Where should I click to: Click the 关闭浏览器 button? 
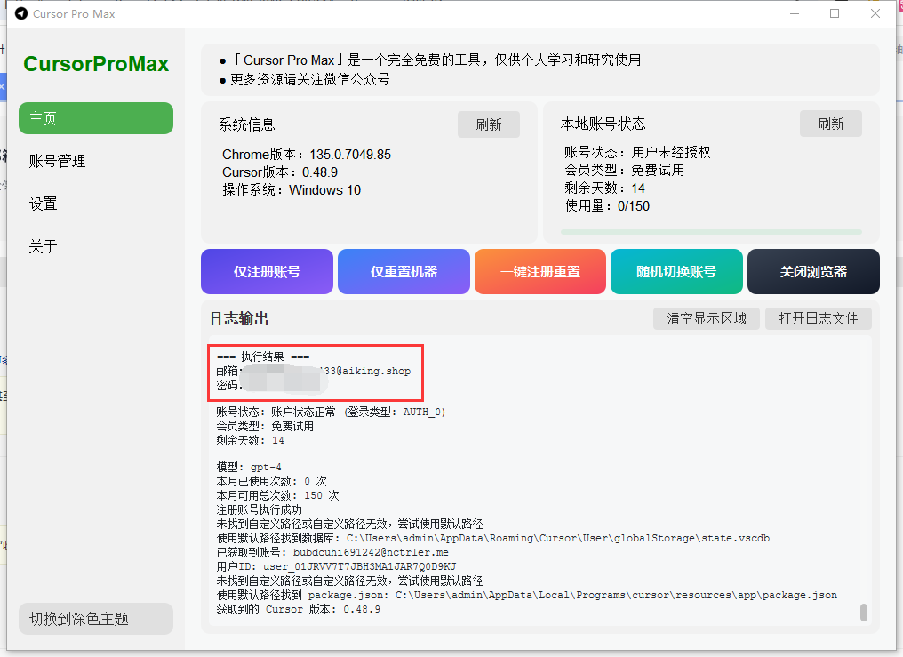(813, 272)
